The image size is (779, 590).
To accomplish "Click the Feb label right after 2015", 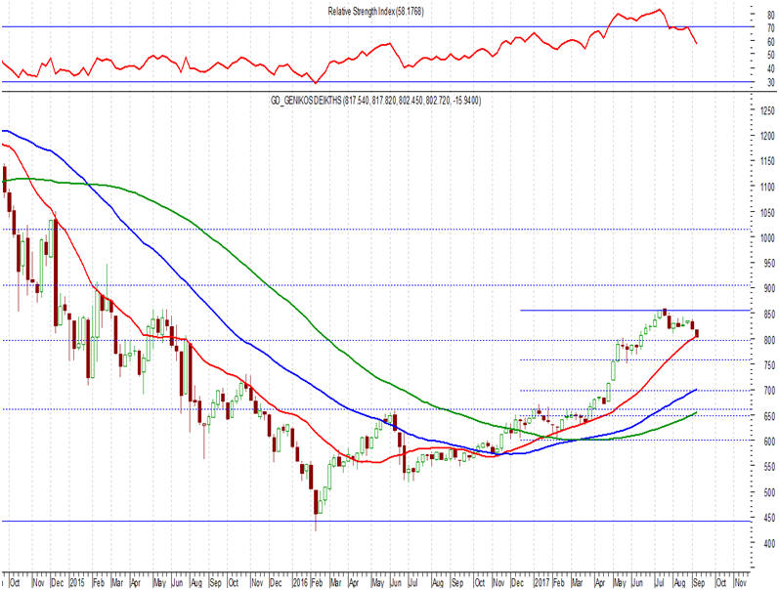I will click(x=99, y=582).
